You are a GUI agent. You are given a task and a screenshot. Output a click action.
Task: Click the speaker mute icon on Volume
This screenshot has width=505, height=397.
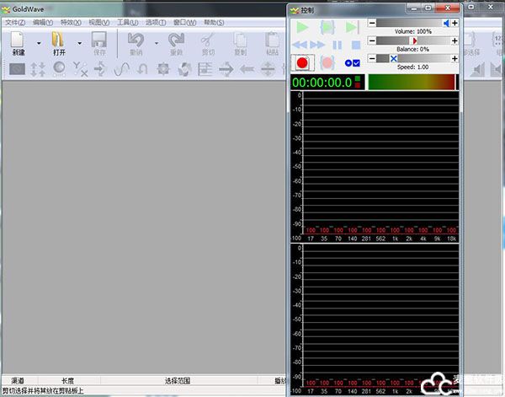pyautogui.click(x=448, y=24)
